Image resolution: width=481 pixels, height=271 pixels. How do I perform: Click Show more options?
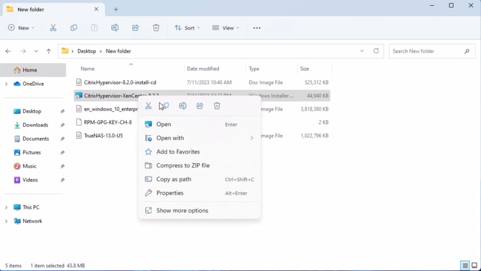pos(199,210)
